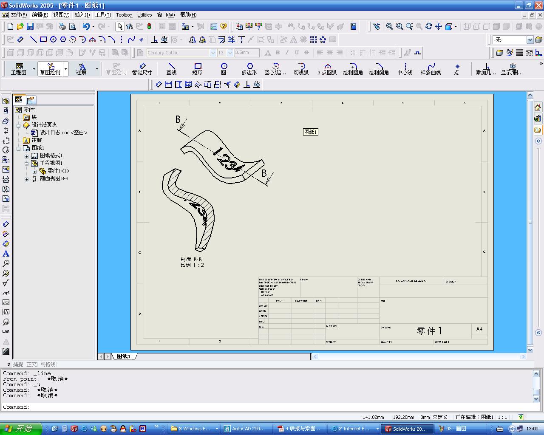Save the drawing with the floppy icon
544x435 pixels.
click(x=30, y=26)
